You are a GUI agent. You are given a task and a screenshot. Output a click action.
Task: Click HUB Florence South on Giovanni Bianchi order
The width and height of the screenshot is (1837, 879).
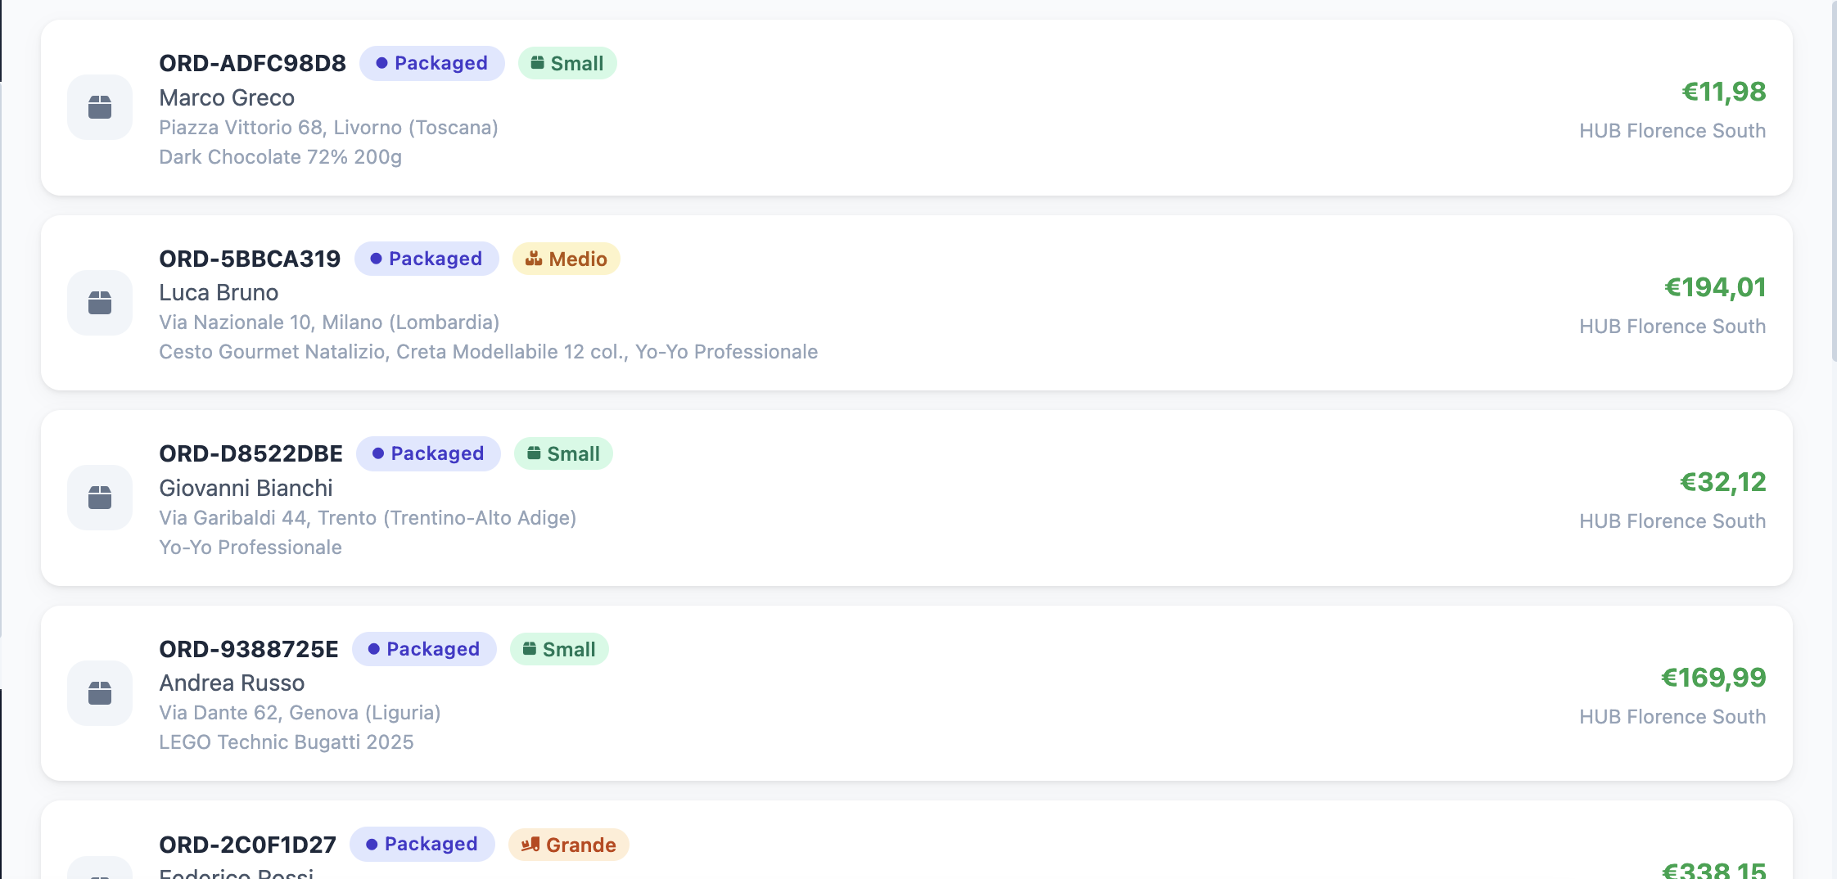pyautogui.click(x=1672, y=521)
